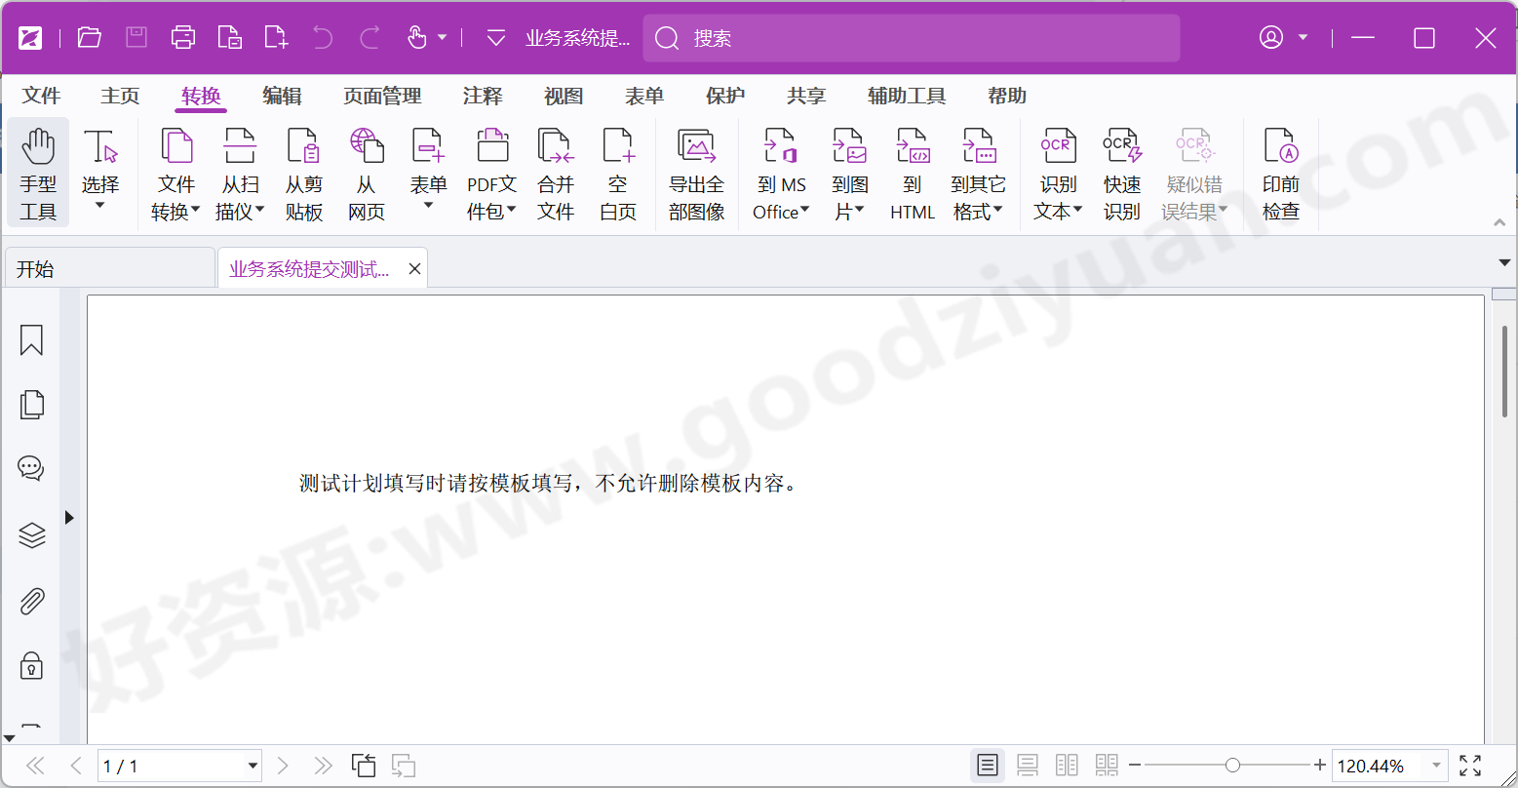Toggle facing pages view mode
1518x788 pixels.
click(x=1067, y=766)
